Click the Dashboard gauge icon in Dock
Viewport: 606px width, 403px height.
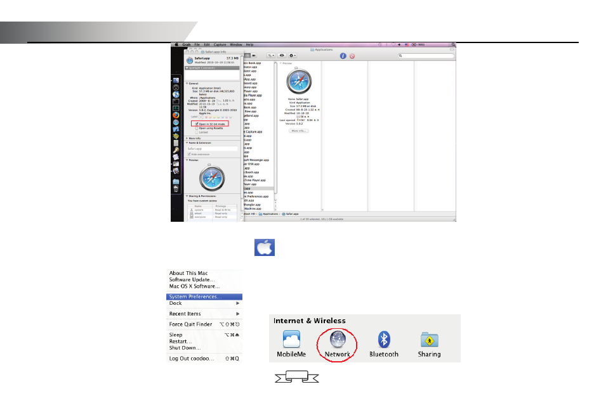pyautogui.click(x=176, y=87)
